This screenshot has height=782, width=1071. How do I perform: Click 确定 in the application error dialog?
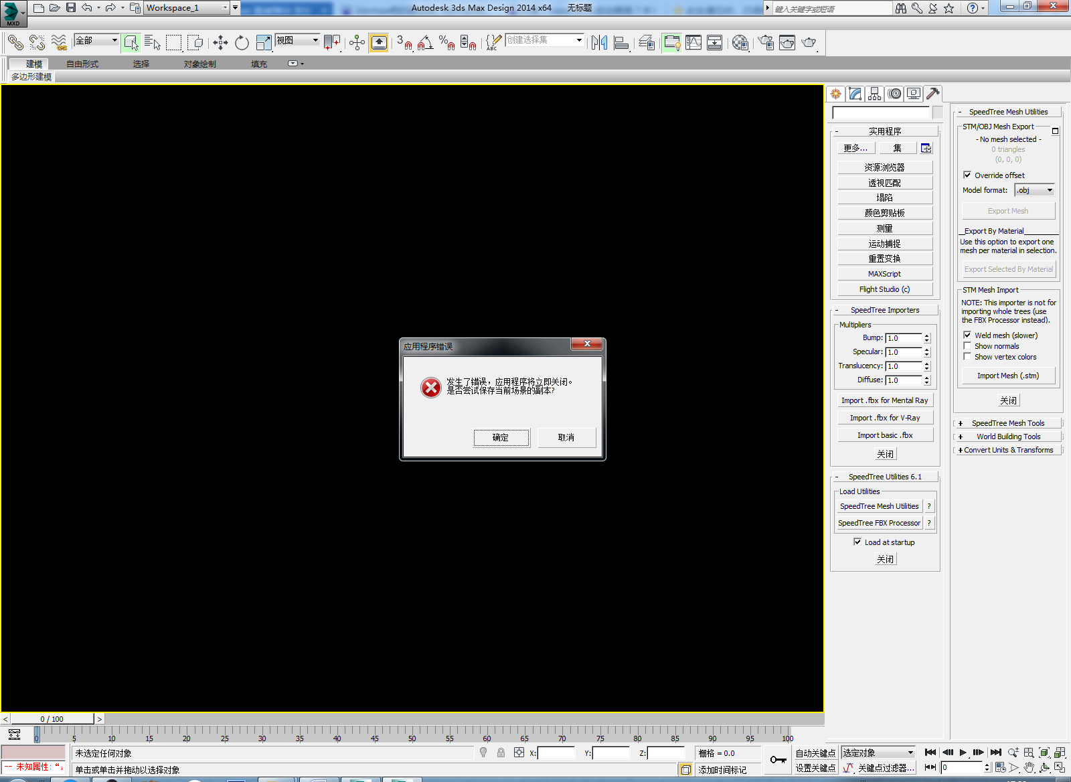click(501, 437)
